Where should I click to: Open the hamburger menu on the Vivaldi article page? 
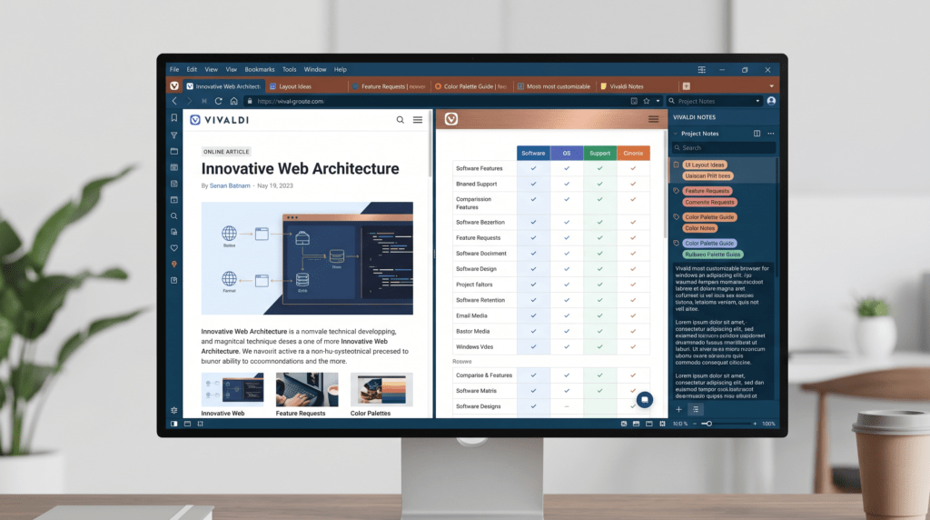(x=418, y=120)
